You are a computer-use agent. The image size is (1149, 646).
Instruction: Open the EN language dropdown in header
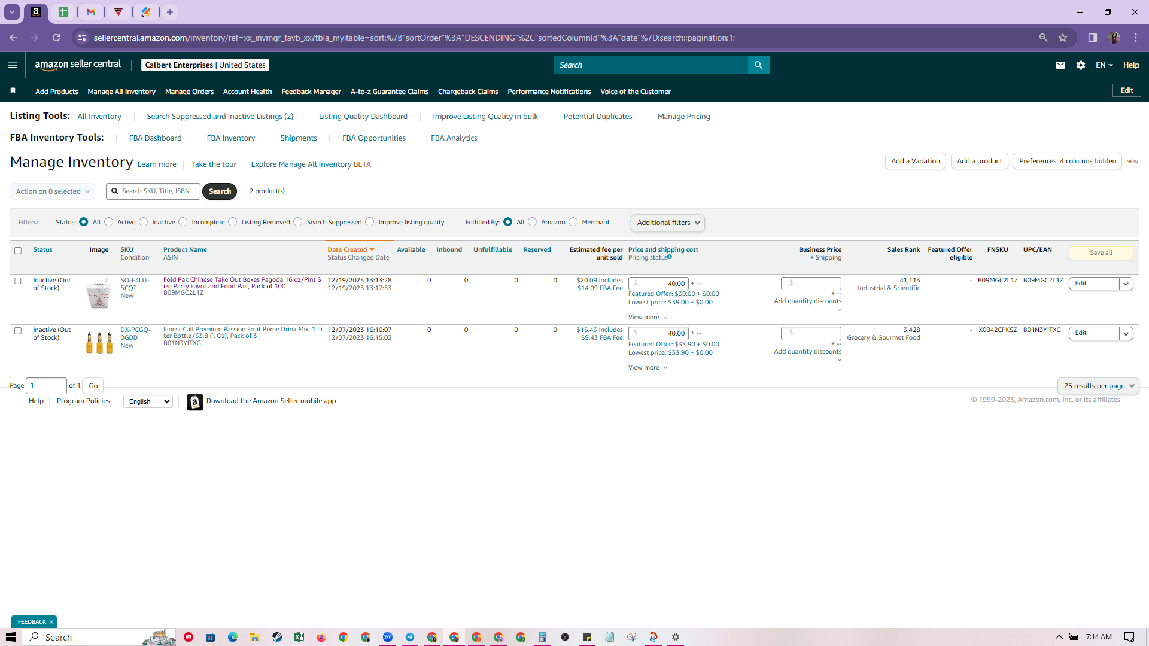coord(1104,65)
